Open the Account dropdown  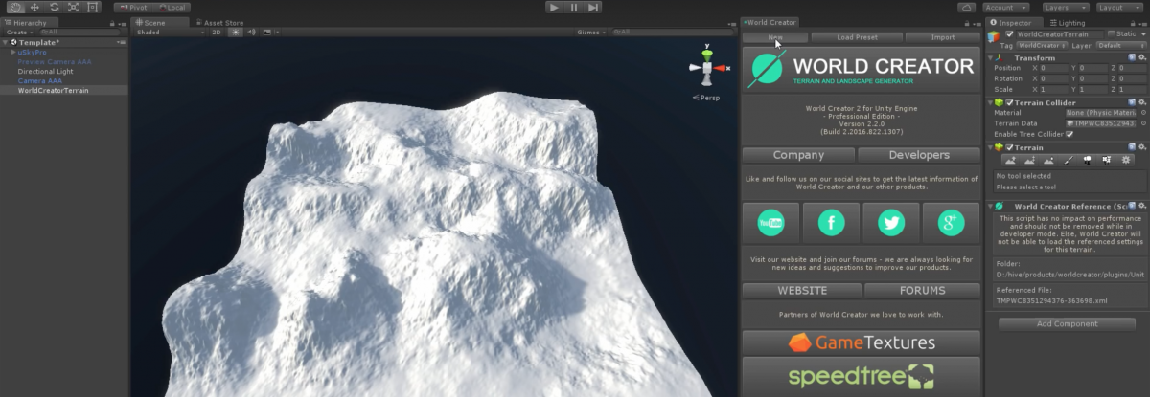tap(1006, 7)
